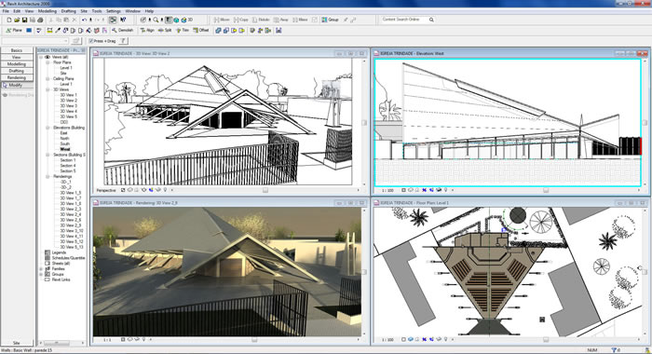Click the Content Search Online field
Screen dimensions: 652x354
pyautogui.click(x=403, y=20)
